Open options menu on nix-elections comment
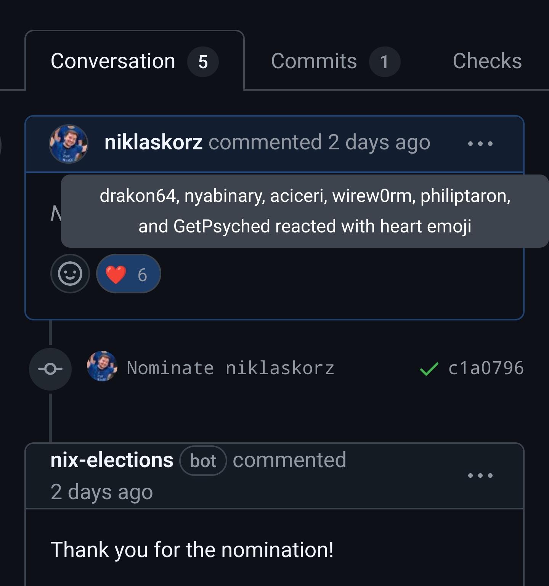Screen dimensions: 549x586 coord(480,475)
